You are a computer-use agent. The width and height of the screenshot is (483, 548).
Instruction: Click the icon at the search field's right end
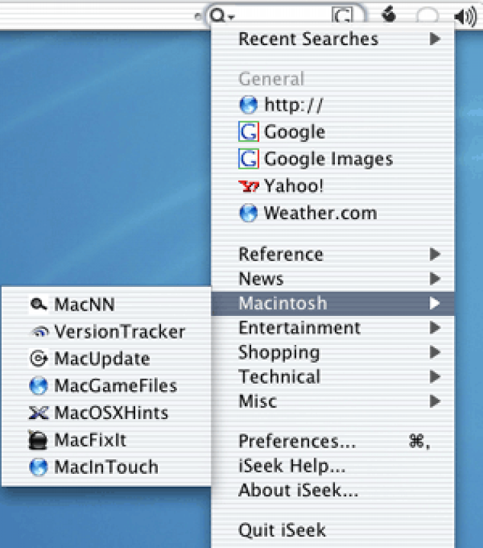pyautogui.click(x=343, y=15)
